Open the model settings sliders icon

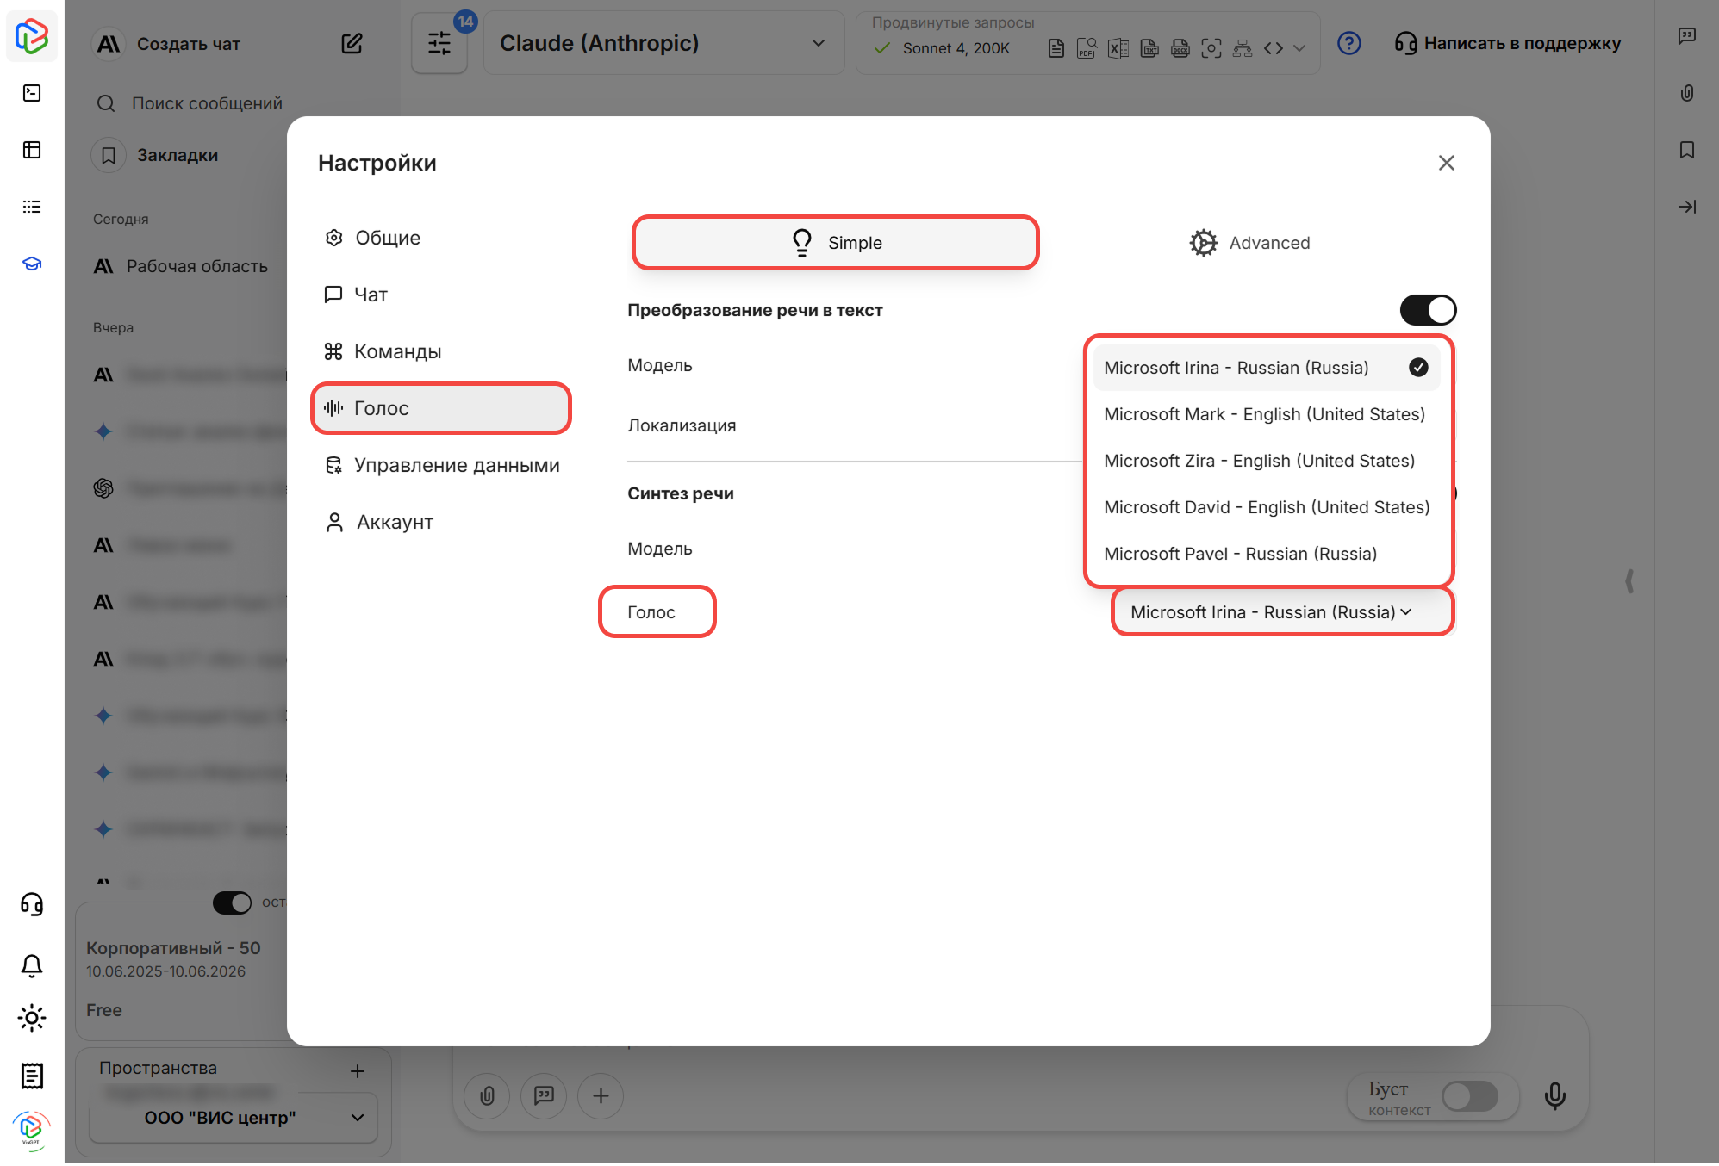[439, 43]
